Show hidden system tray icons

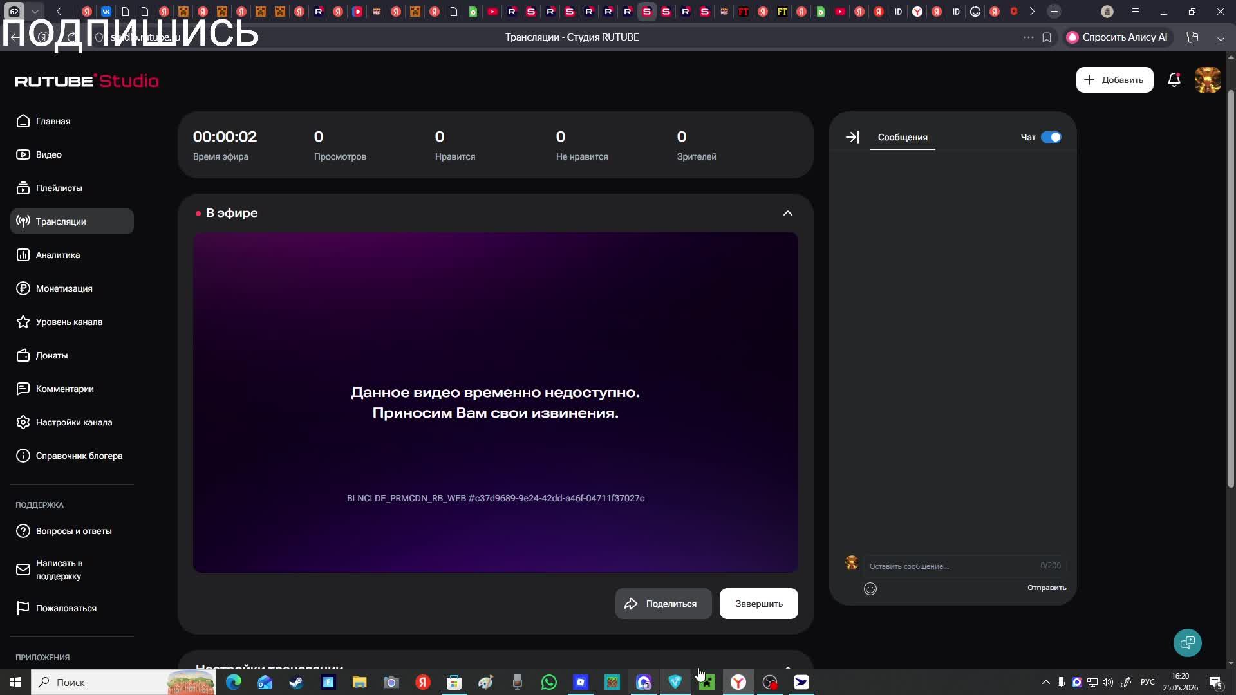click(x=1045, y=682)
